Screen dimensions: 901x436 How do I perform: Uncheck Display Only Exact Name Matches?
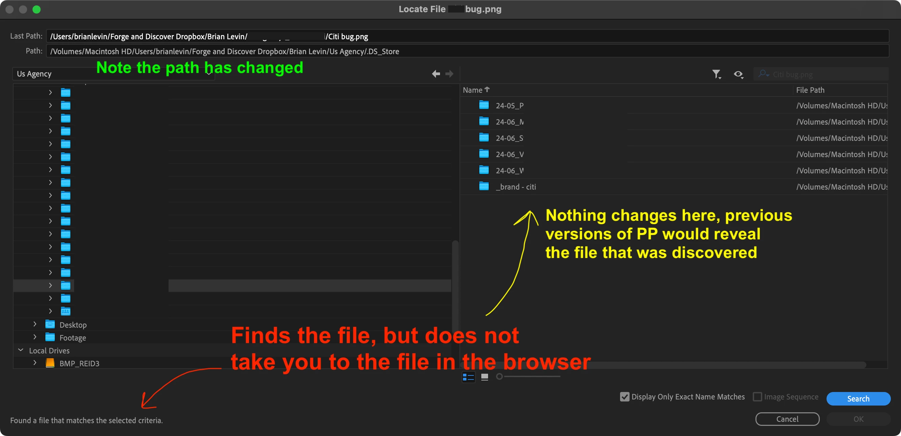(624, 397)
